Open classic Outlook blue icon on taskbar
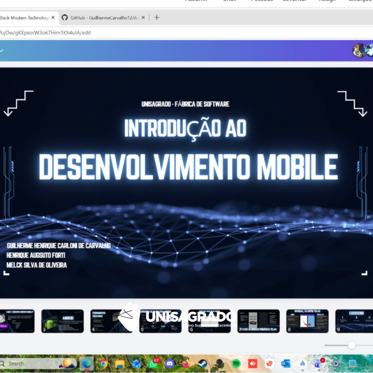373x373 pixels. point(286,364)
